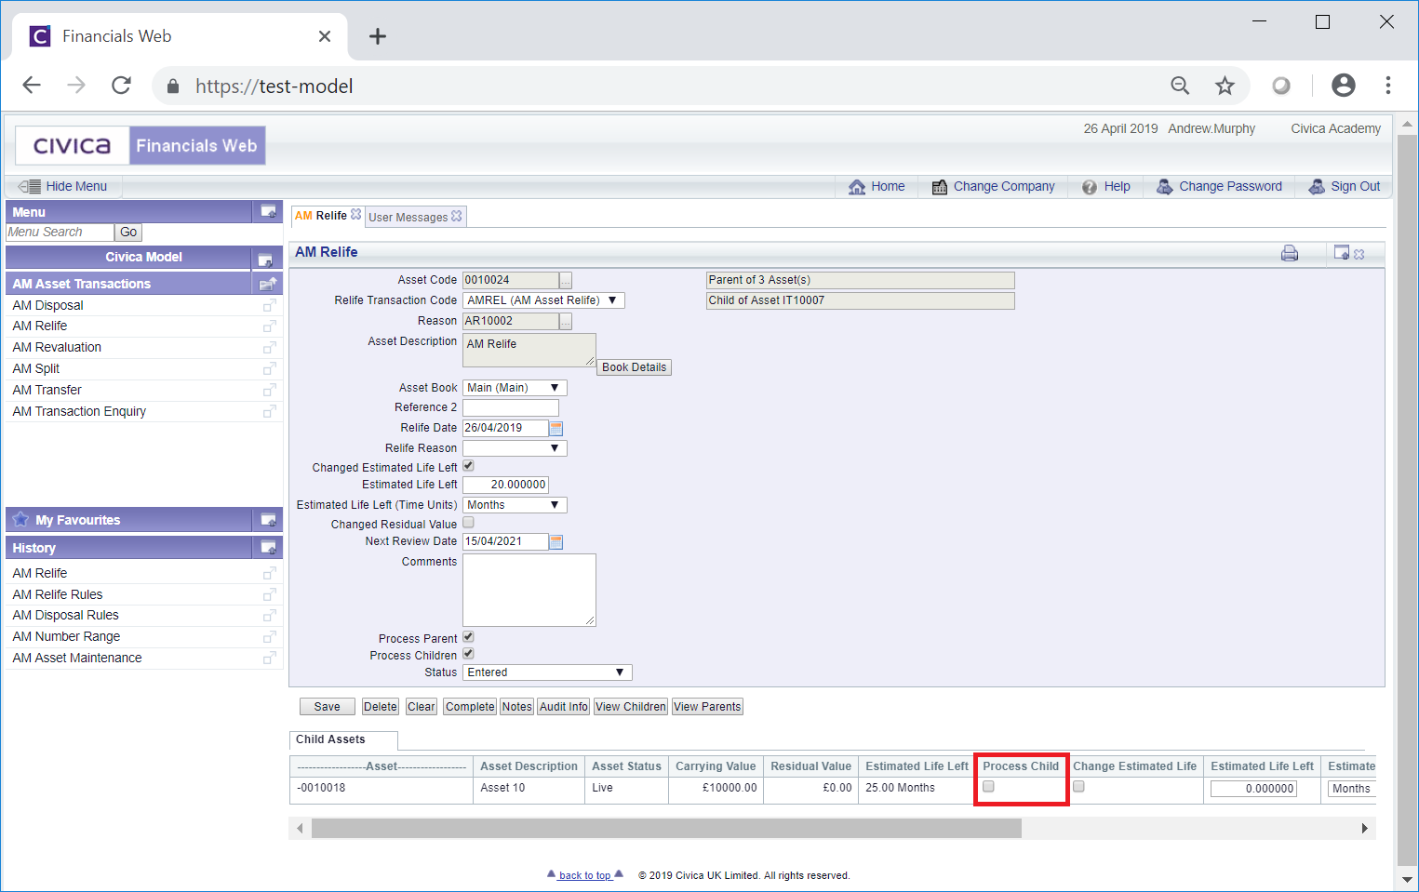
Task: Reload the browser page
Action: pyautogui.click(x=121, y=86)
